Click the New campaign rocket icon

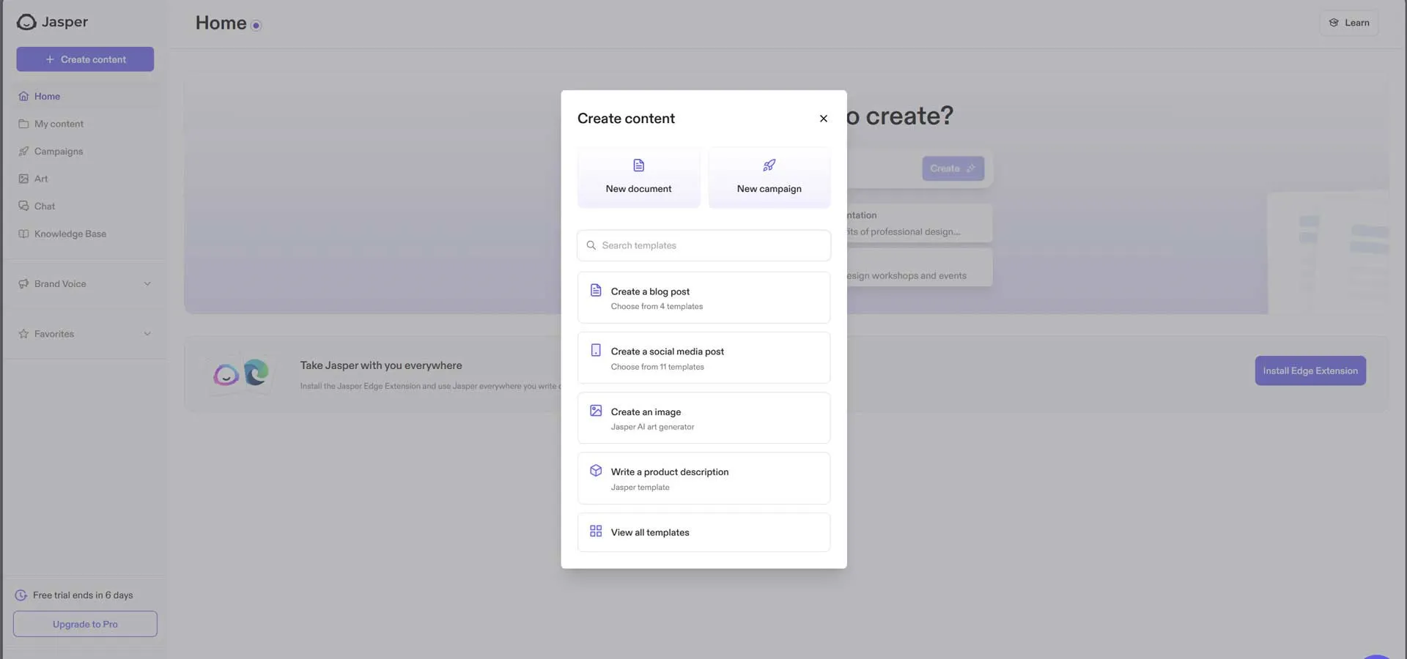point(769,165)
